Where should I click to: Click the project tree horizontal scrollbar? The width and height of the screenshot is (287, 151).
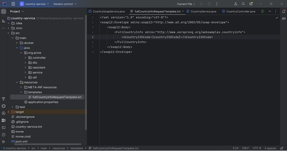point(48,144)
